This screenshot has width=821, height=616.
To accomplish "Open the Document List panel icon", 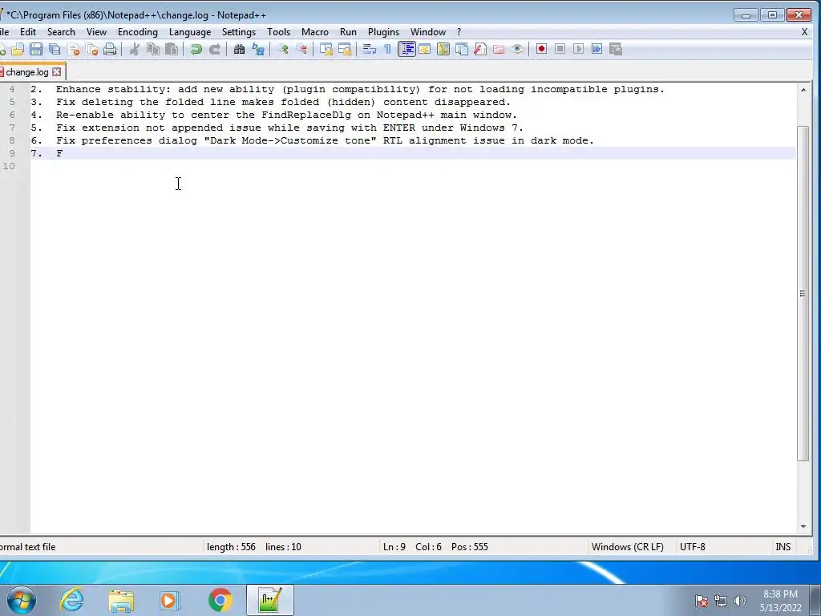I will (461, 49).
